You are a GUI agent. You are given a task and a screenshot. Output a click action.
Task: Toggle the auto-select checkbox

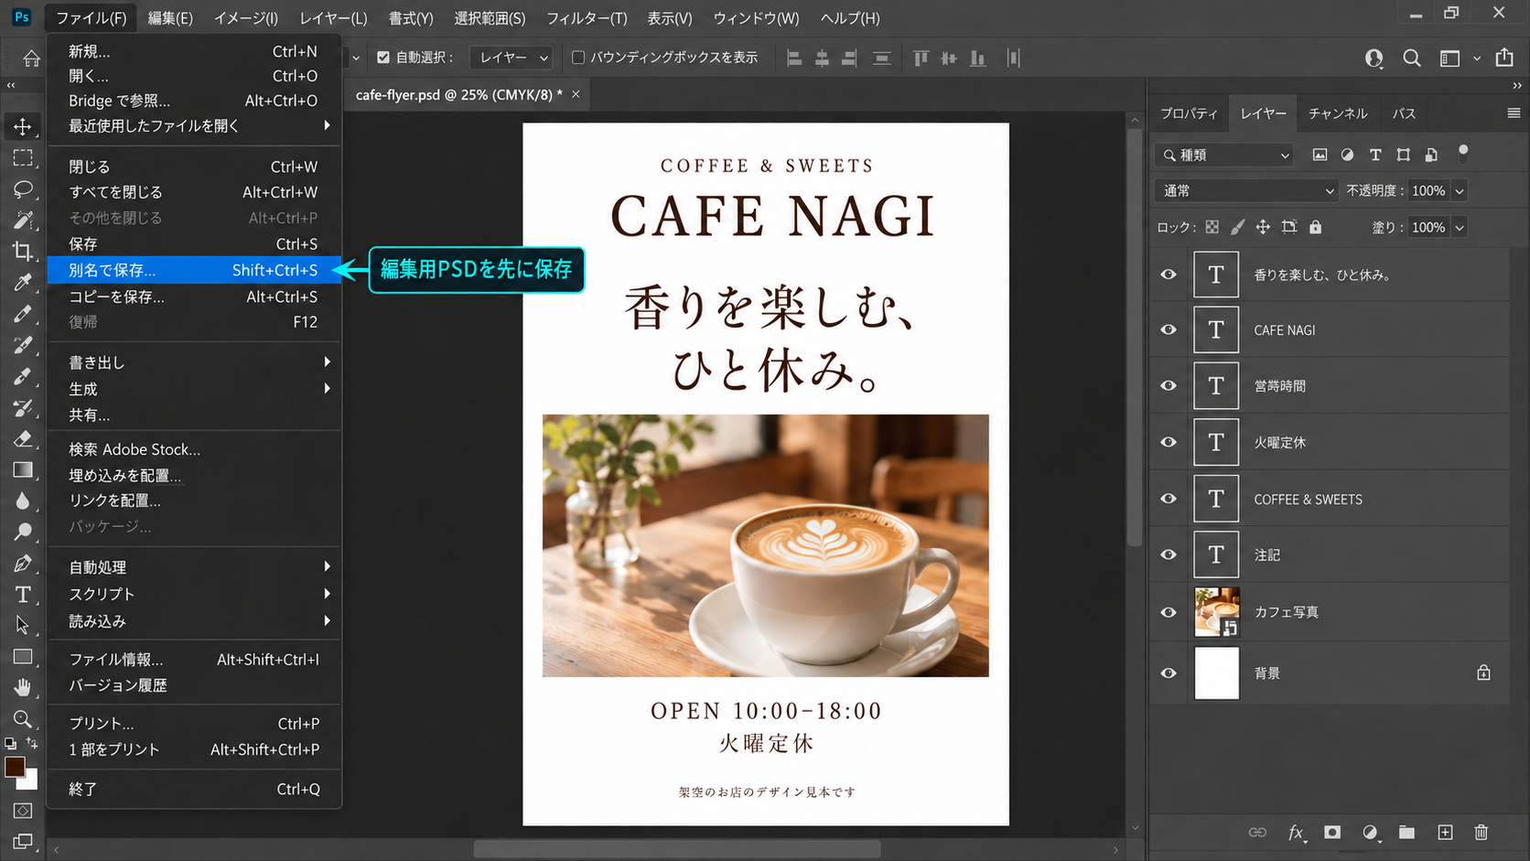pyautogui.click(x=383, y=57)
